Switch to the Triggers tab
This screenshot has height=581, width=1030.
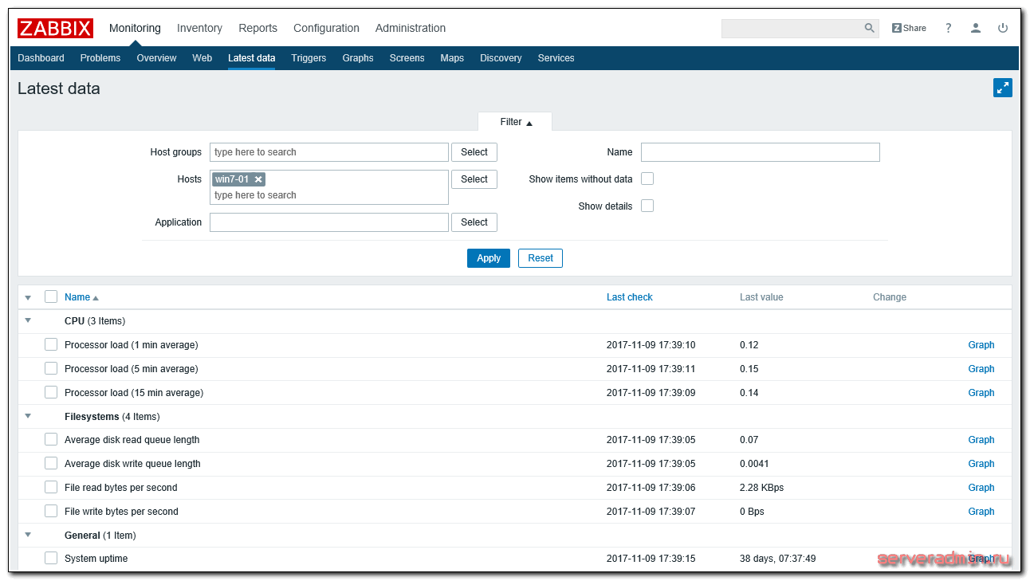pos(309,58)
